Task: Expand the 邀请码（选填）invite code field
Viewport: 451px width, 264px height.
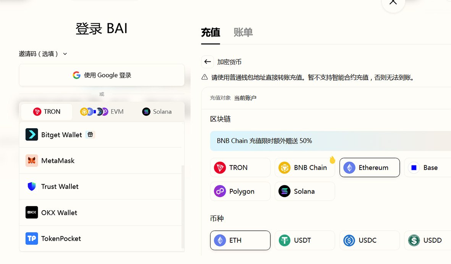Action: coord(43,54)
